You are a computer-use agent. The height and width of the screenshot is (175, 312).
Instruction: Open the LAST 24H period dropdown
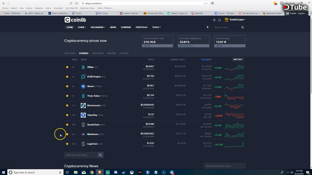pos(238,59)
